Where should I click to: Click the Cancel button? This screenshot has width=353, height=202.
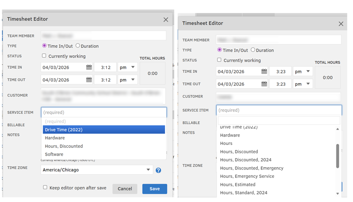tap(124, 189)
